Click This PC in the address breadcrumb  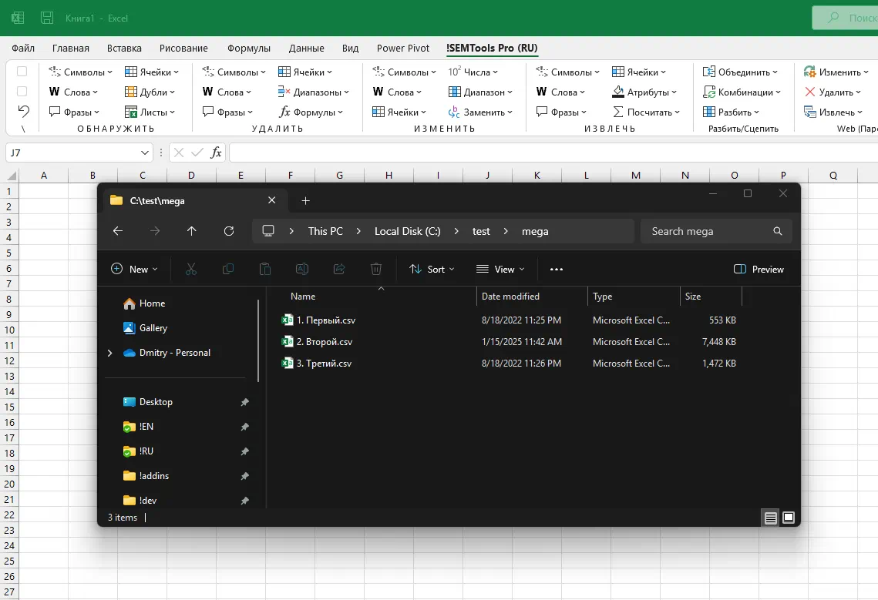tap(325, 231)
